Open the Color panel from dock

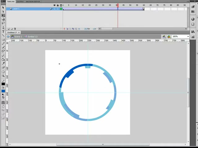pyautogui.click(x=193, y=7)
